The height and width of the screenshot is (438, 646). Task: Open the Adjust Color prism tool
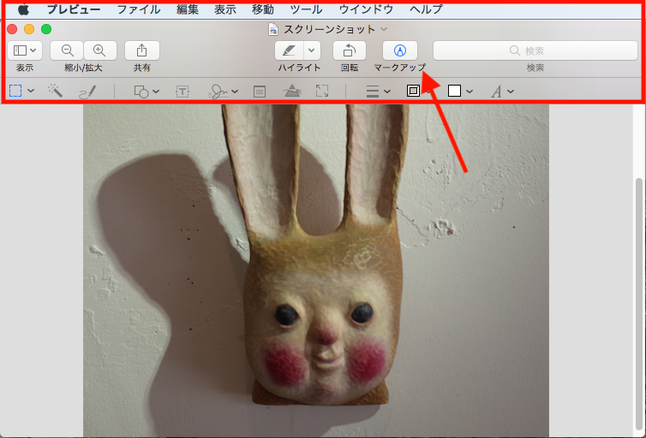(x=292, y=91)
